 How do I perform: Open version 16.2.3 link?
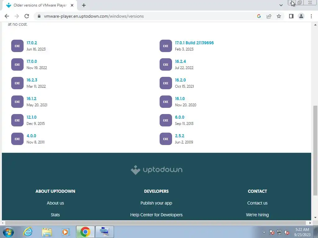coord(32,80)
